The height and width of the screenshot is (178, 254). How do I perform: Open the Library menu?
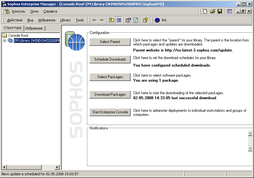tap(65, 20)
